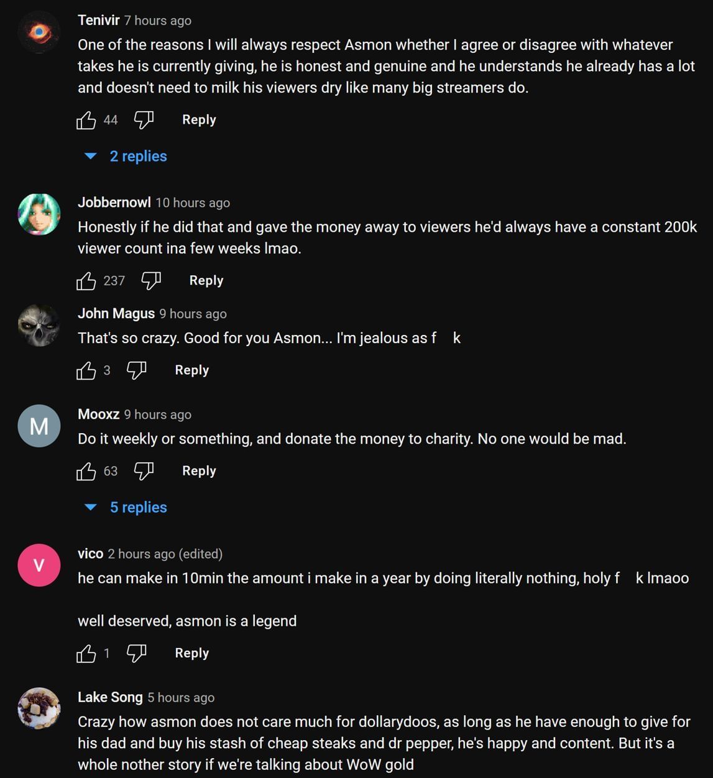This screenshot has width=713, height=778.
Task: Dislike Mooxz's comment
Action: [144, 471]
